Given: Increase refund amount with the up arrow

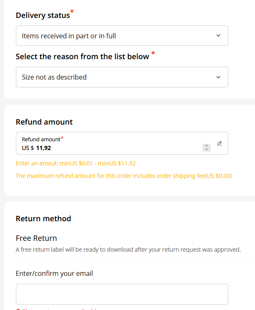Looking at the screenshot, I should coord(207,146).
